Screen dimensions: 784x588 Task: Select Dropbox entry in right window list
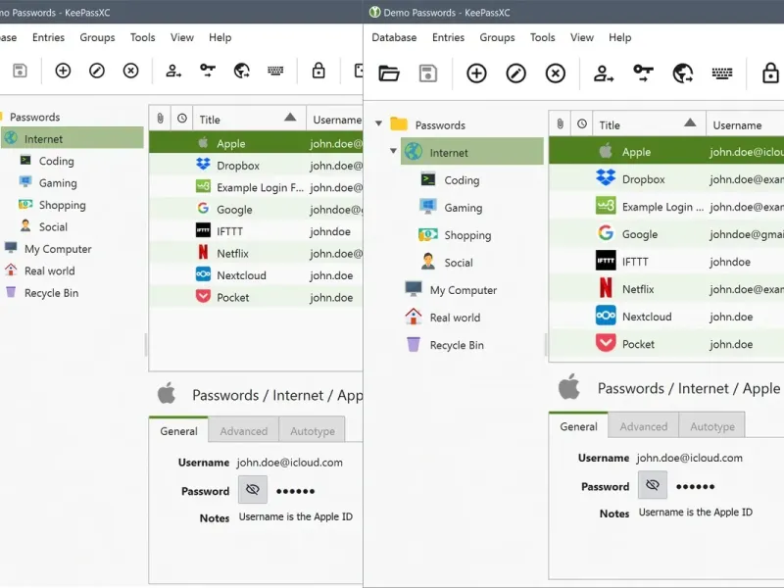666,179
